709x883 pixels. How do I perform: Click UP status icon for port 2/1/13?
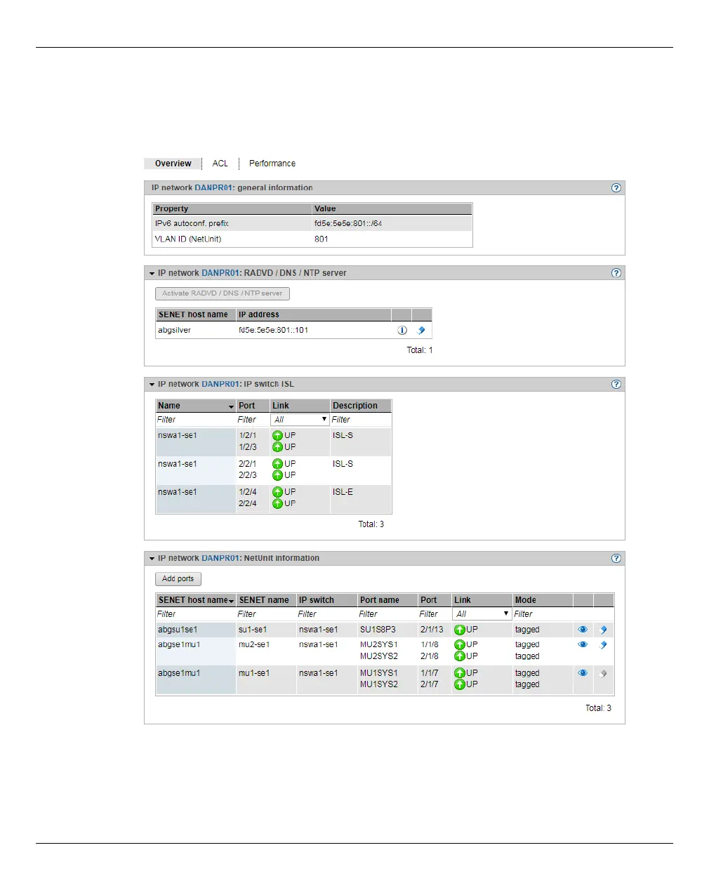[x=460, y=630]
